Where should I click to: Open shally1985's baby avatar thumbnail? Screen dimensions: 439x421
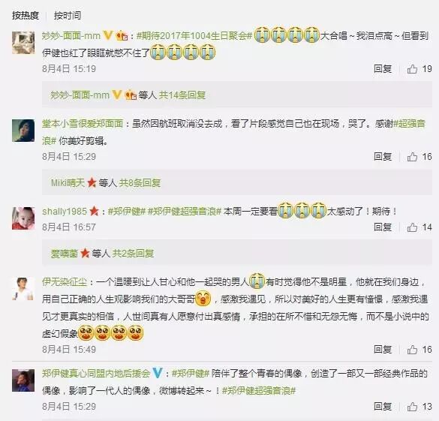click(23, 218)
